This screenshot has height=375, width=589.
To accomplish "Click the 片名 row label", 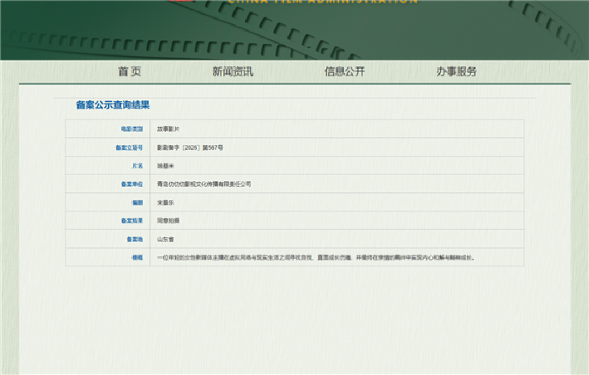I will coord(137,166).
